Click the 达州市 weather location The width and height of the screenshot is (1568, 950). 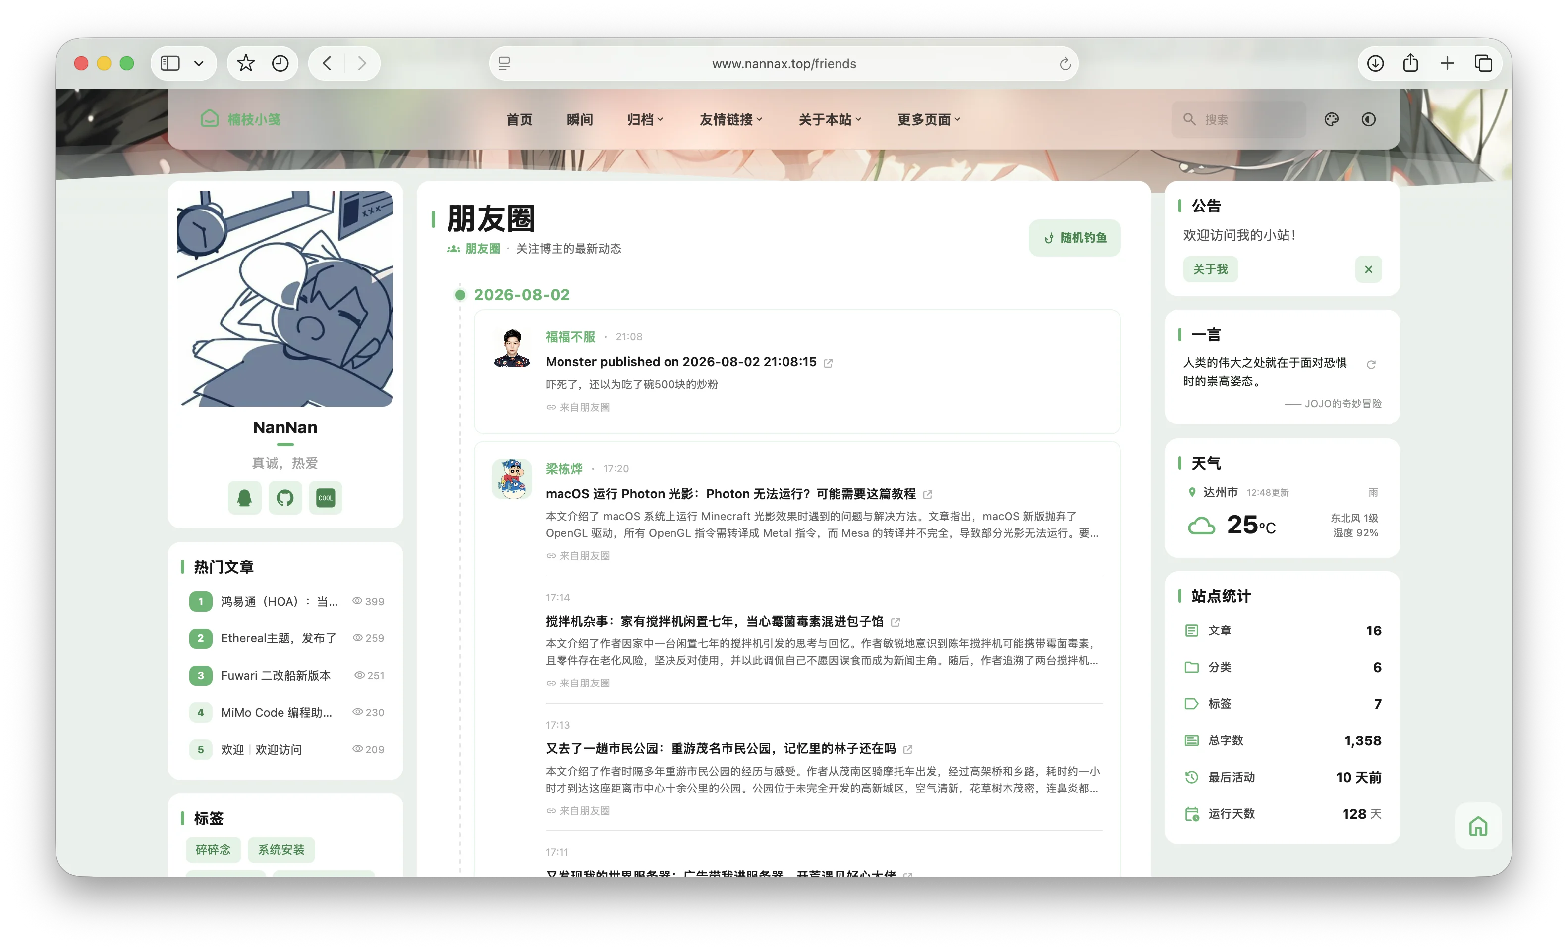point(1220,492)
